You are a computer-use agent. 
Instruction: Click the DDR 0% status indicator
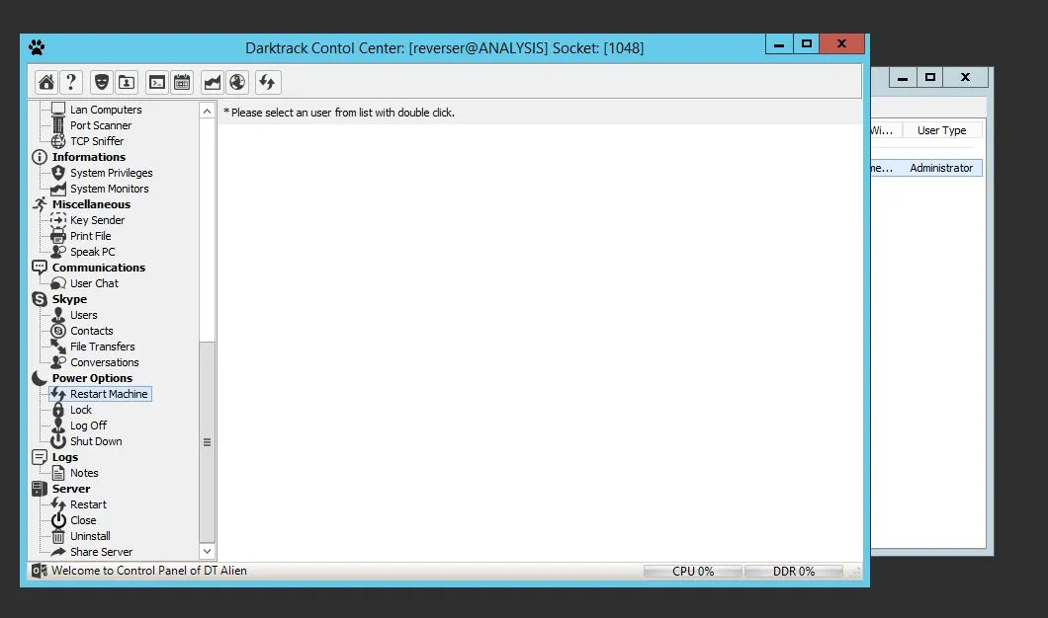pos(793,572)
